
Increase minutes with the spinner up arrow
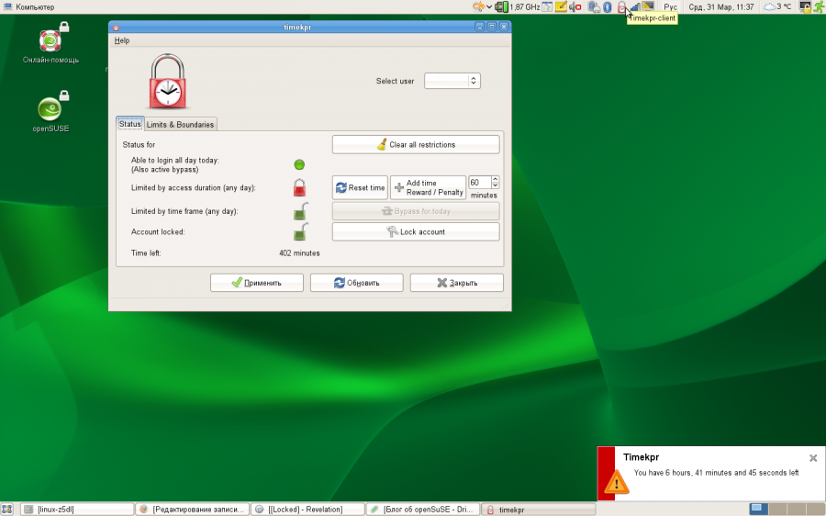coord(496,179)
